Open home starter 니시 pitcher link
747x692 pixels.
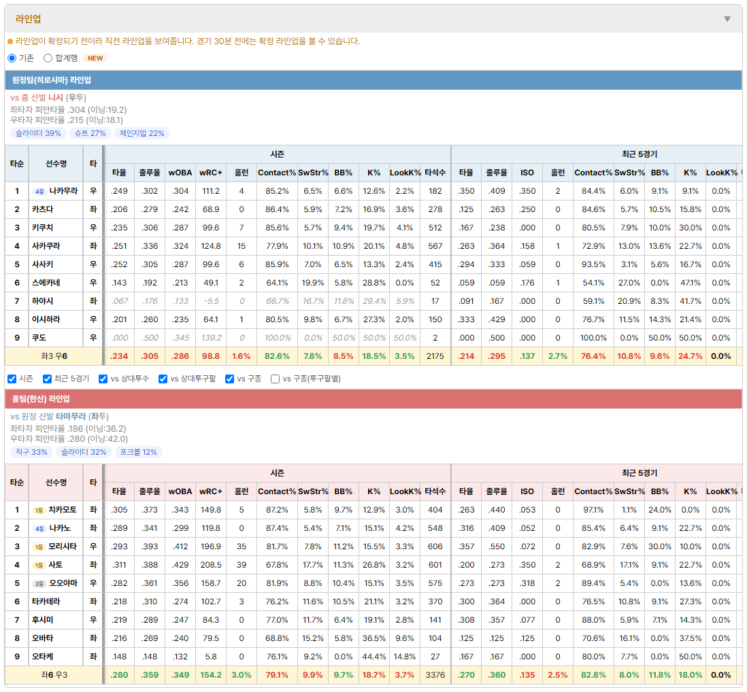tap(56, 98)
